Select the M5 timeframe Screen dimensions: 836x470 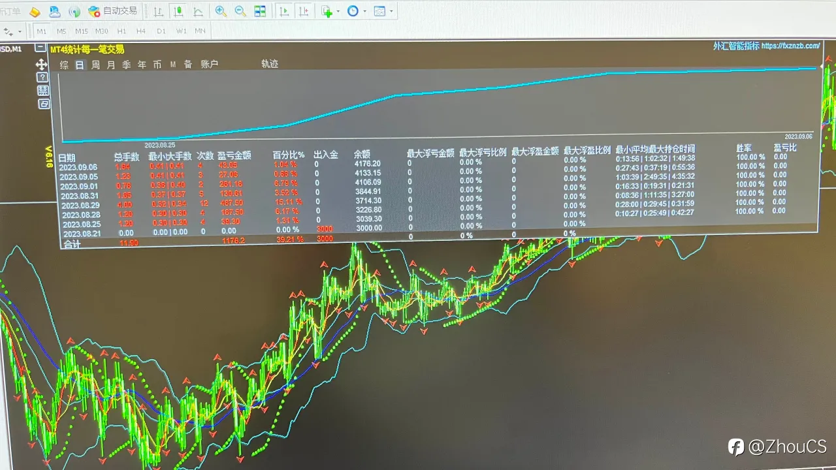(x=61, y=31)
